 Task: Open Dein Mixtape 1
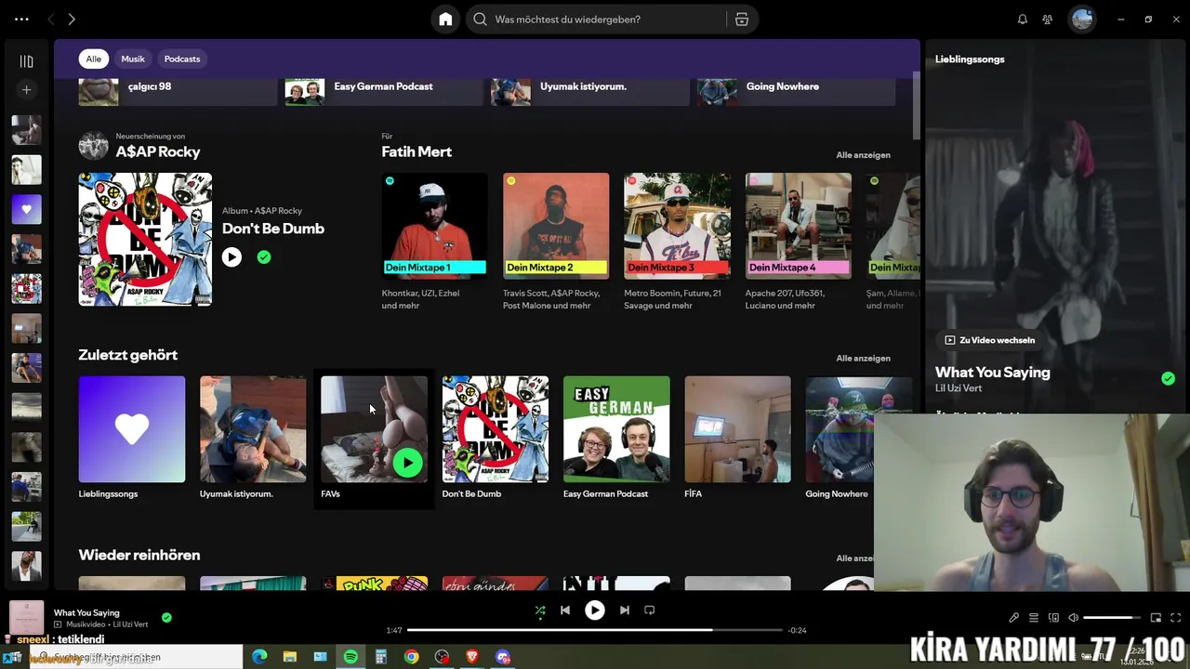click(434, 226)
